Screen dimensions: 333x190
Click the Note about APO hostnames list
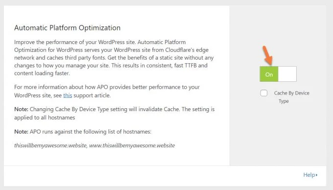83,132
